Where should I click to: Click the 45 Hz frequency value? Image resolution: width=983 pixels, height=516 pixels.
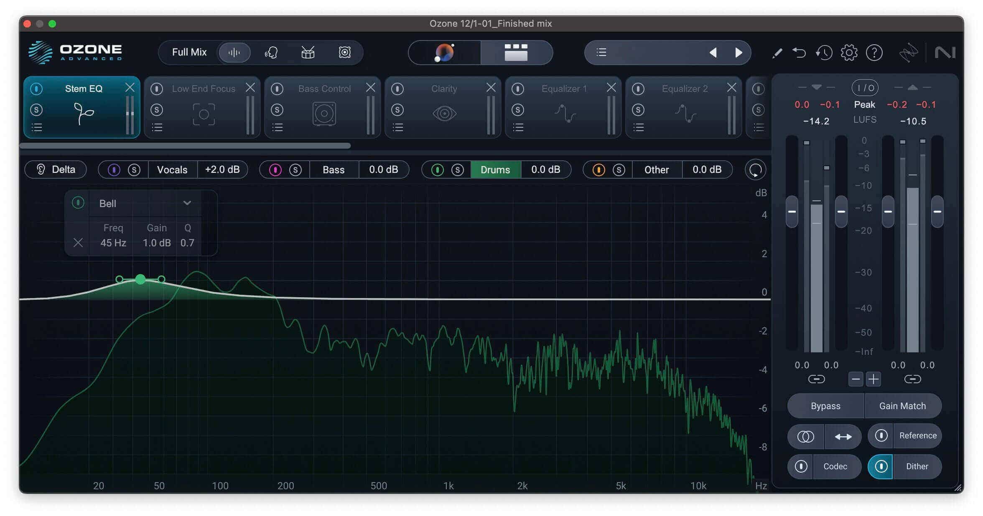pyautogui.click(x=113, y=243)
